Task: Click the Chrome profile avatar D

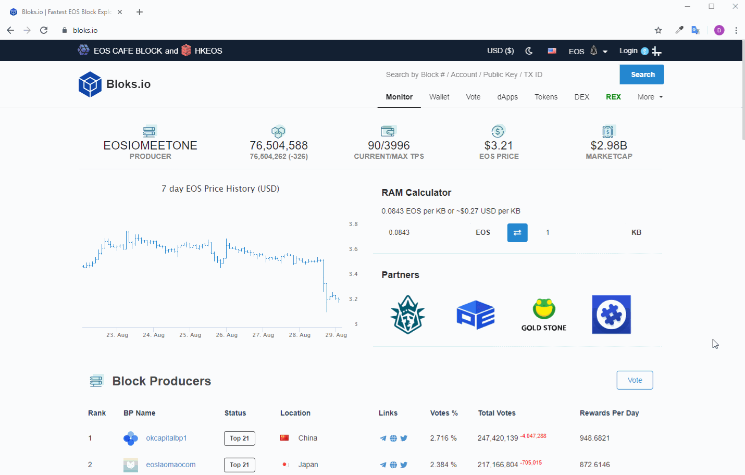Action: point(719,30)
